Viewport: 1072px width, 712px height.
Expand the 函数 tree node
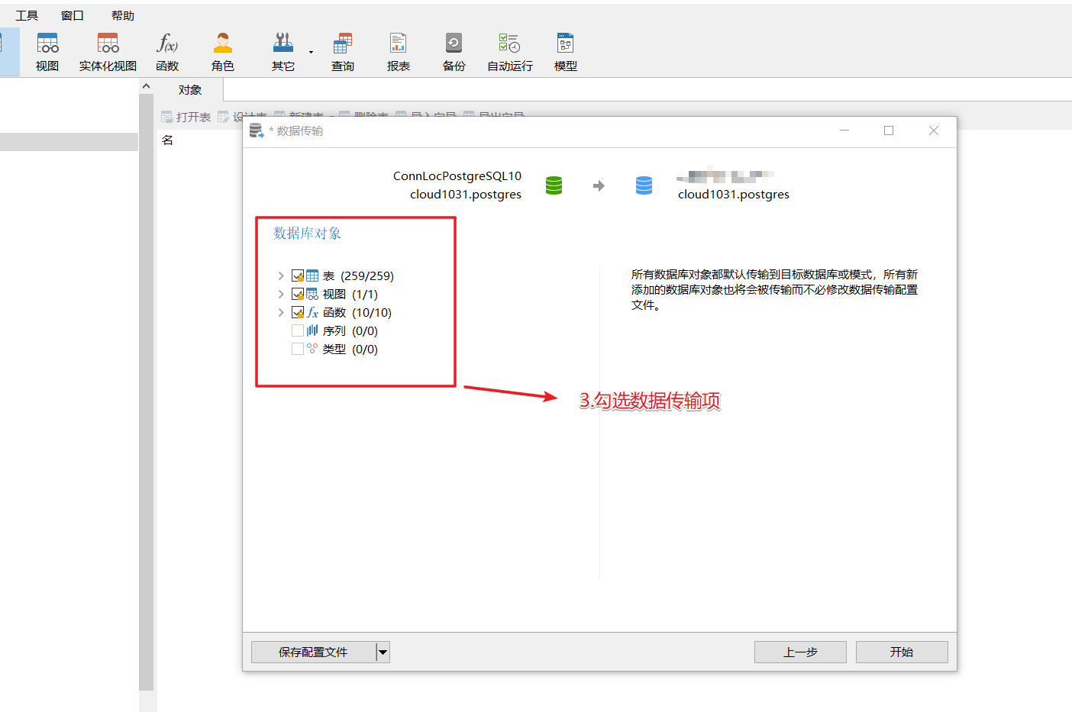[281, 313]
